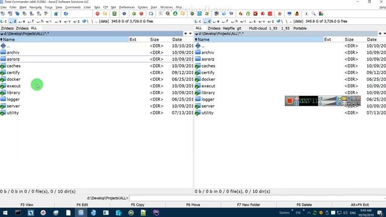Stop recording with the red square button
The image size is (386, 217).
289,101
